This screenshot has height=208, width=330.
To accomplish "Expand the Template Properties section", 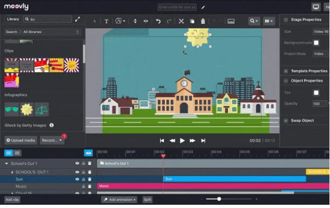I will pyautogui.click(x=286, y=71).
